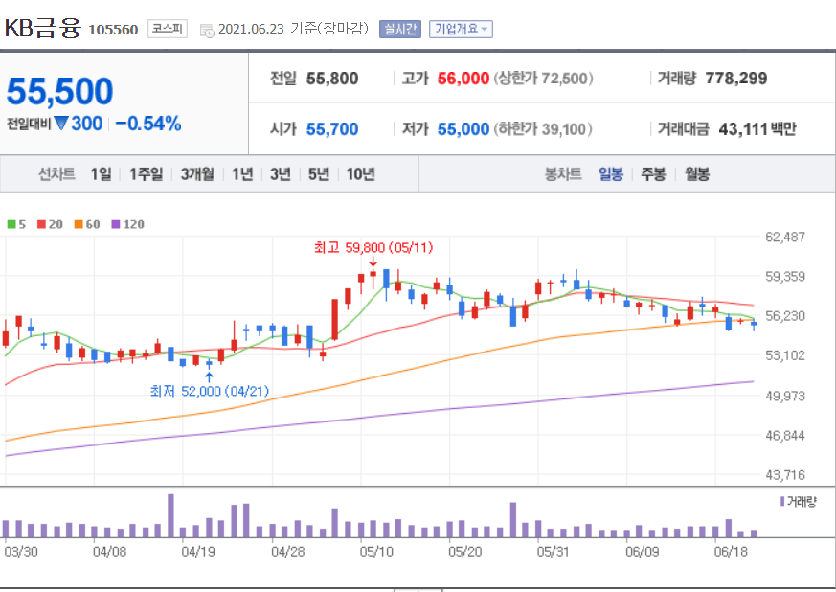Click the 봉차트 label

(x=563, y=174)
